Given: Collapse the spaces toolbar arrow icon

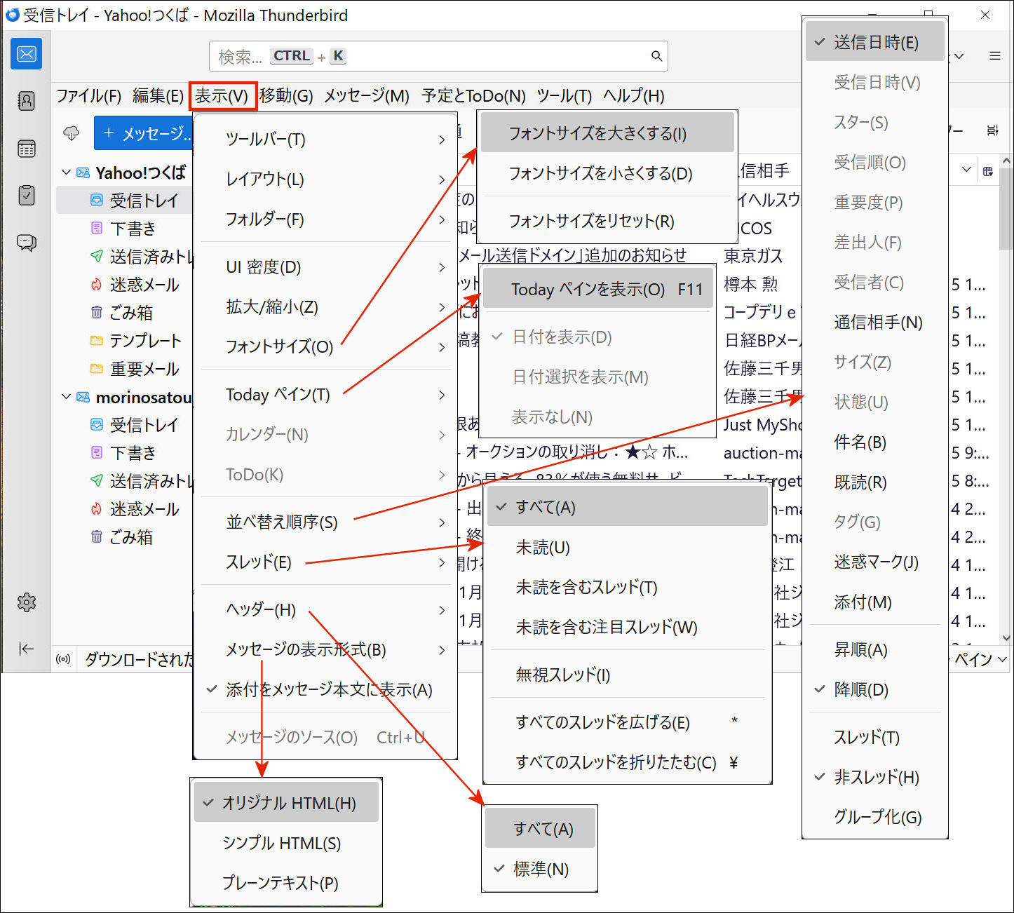Looking at the screenshot, I should 27,649.
